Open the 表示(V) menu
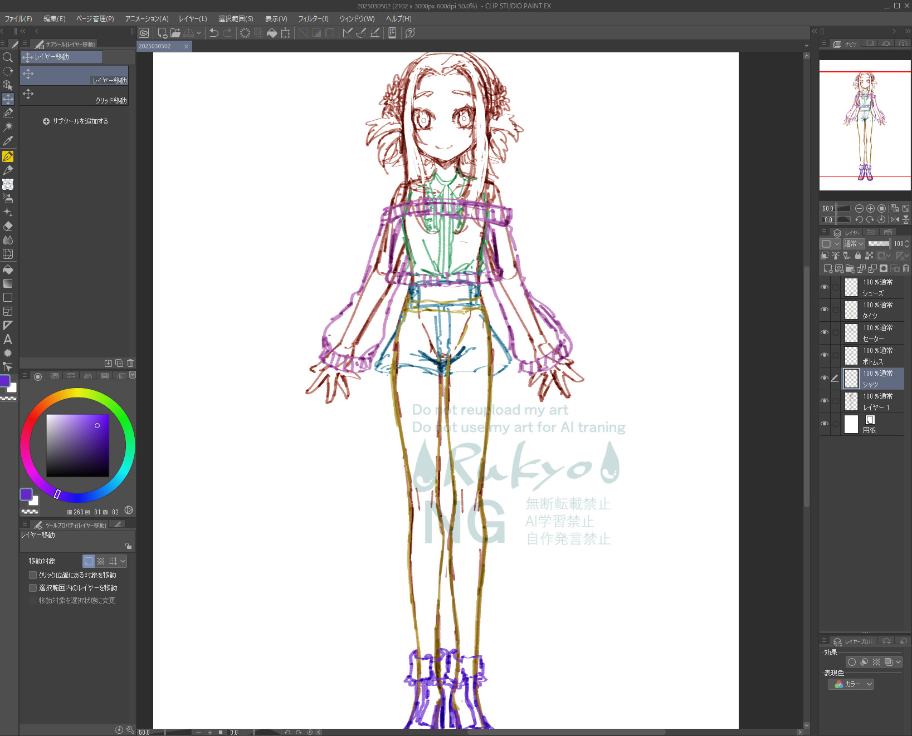 (x=276, y=19)
